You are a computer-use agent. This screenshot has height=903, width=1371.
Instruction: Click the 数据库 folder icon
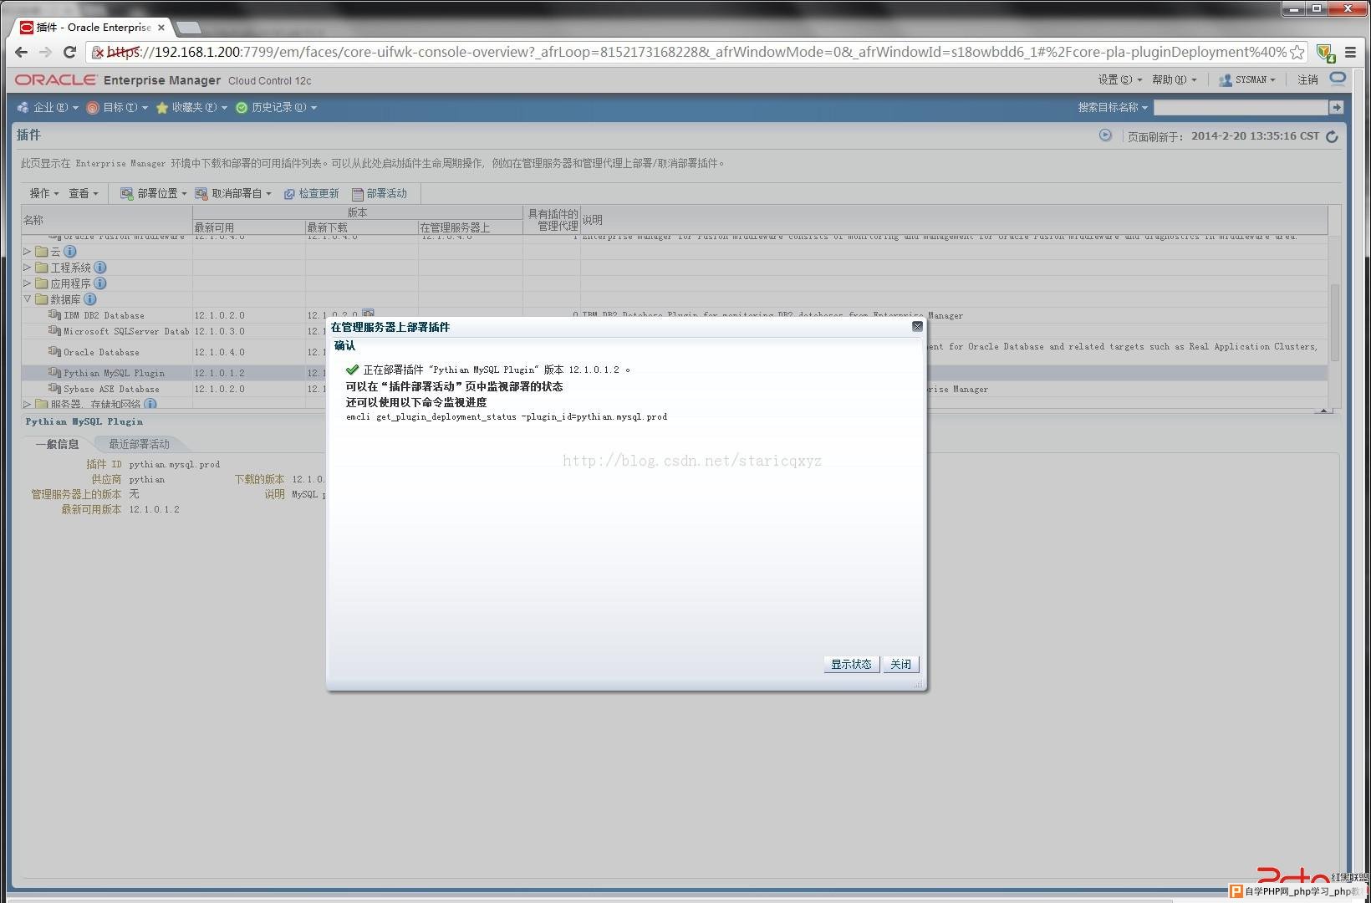tap(42, 299)
